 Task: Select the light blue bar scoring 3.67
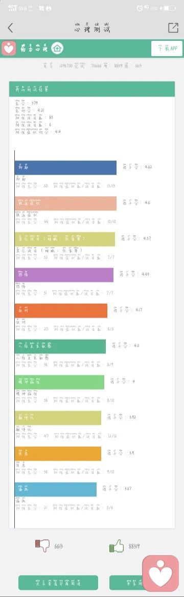(x=56, y=489)
